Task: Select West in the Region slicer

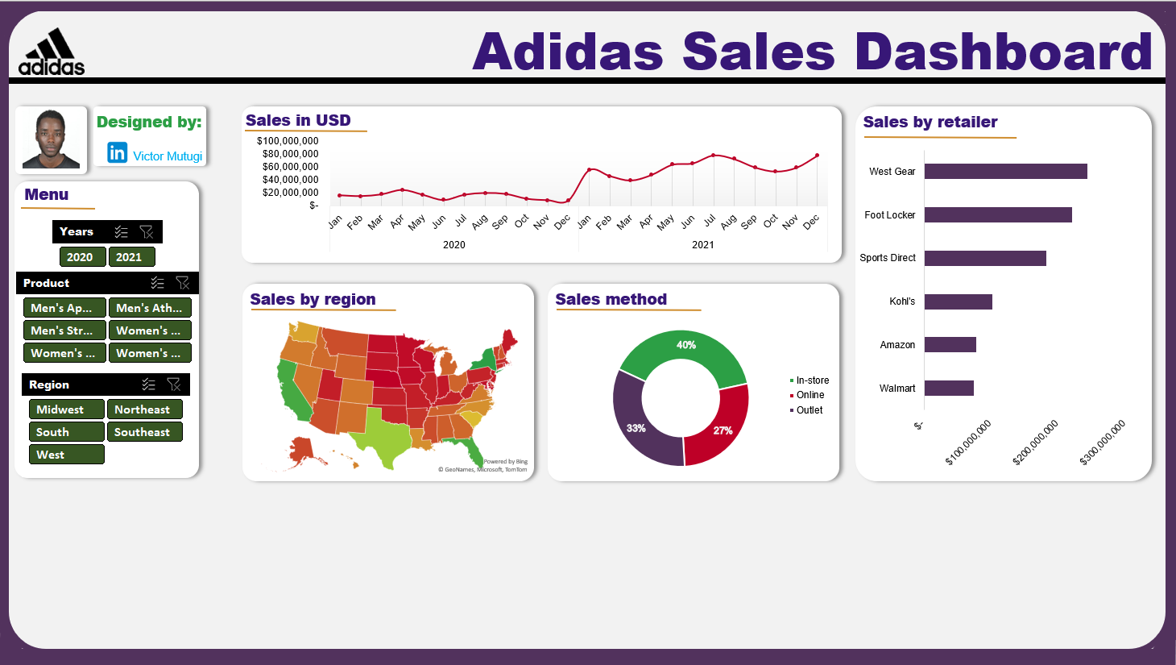Action: 66,454
